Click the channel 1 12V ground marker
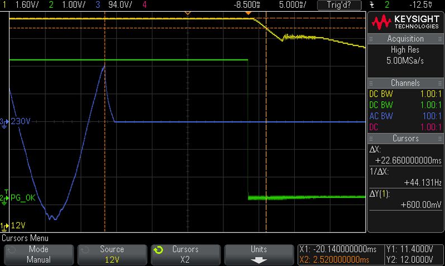Screen dimensions: 445x266 (4, 226)
